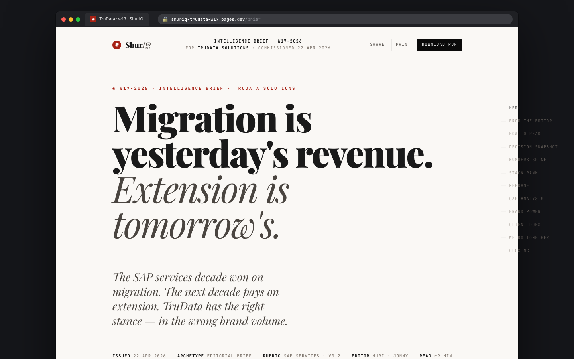Toggle fullscreen with the green traffic light
Screen dimensions: 574x359
pyautogui.click(x=78, y=19)
